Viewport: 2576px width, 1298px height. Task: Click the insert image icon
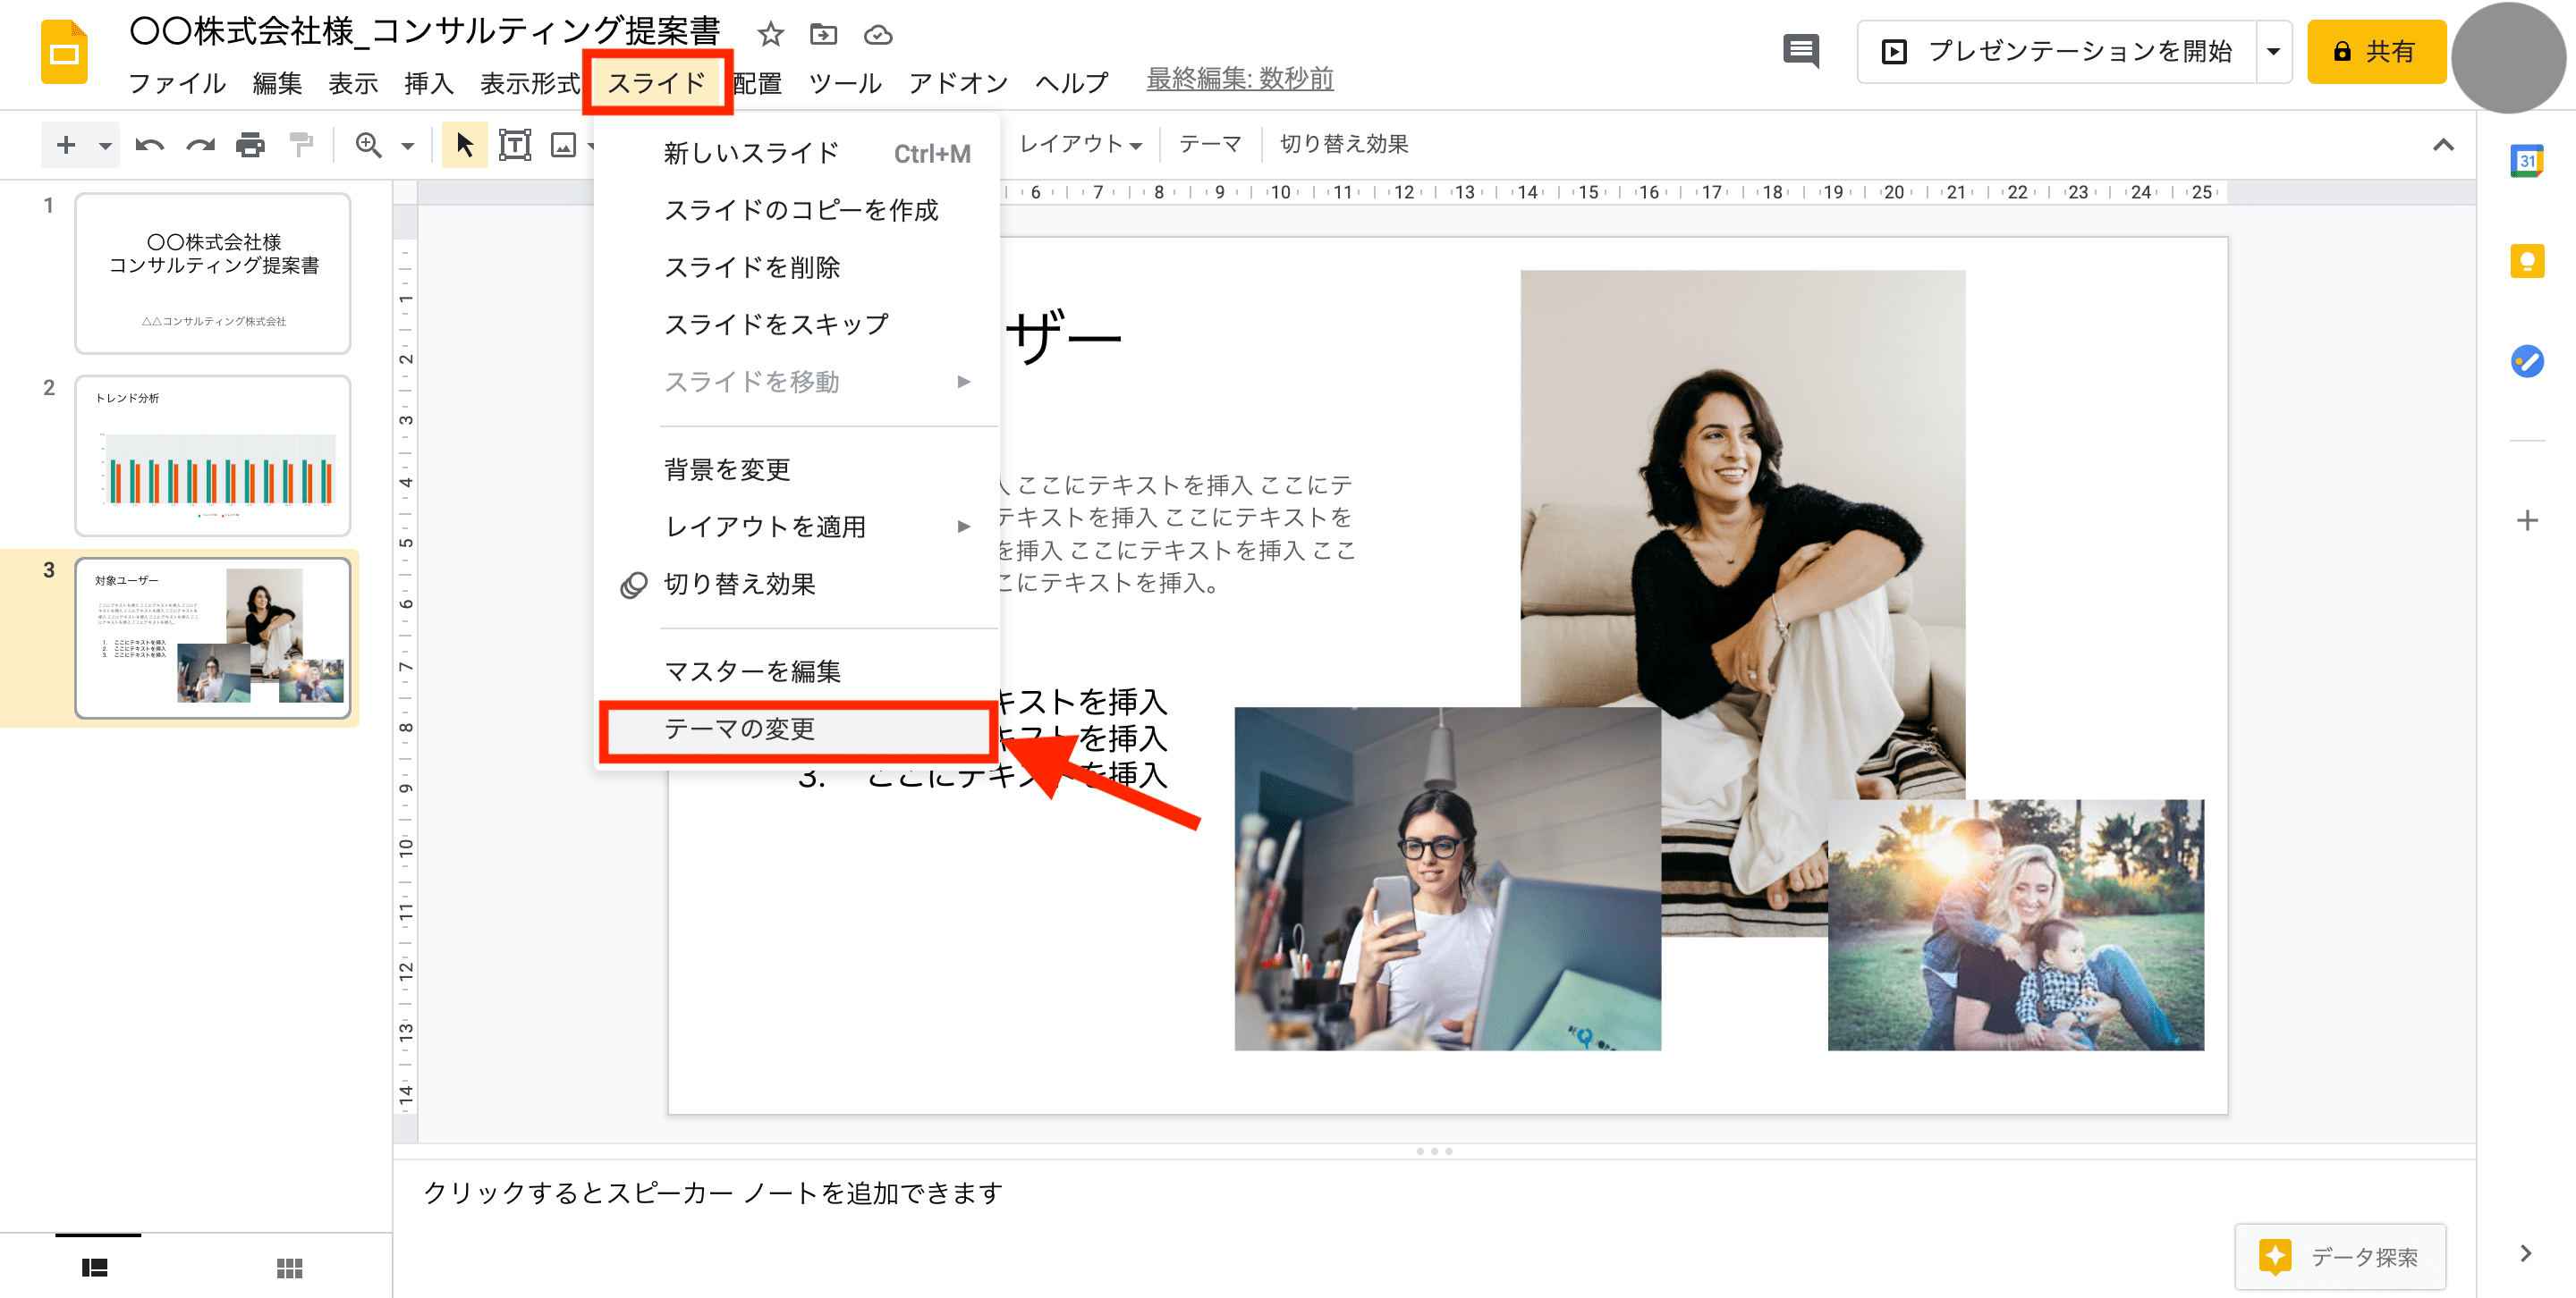(564, 146)
